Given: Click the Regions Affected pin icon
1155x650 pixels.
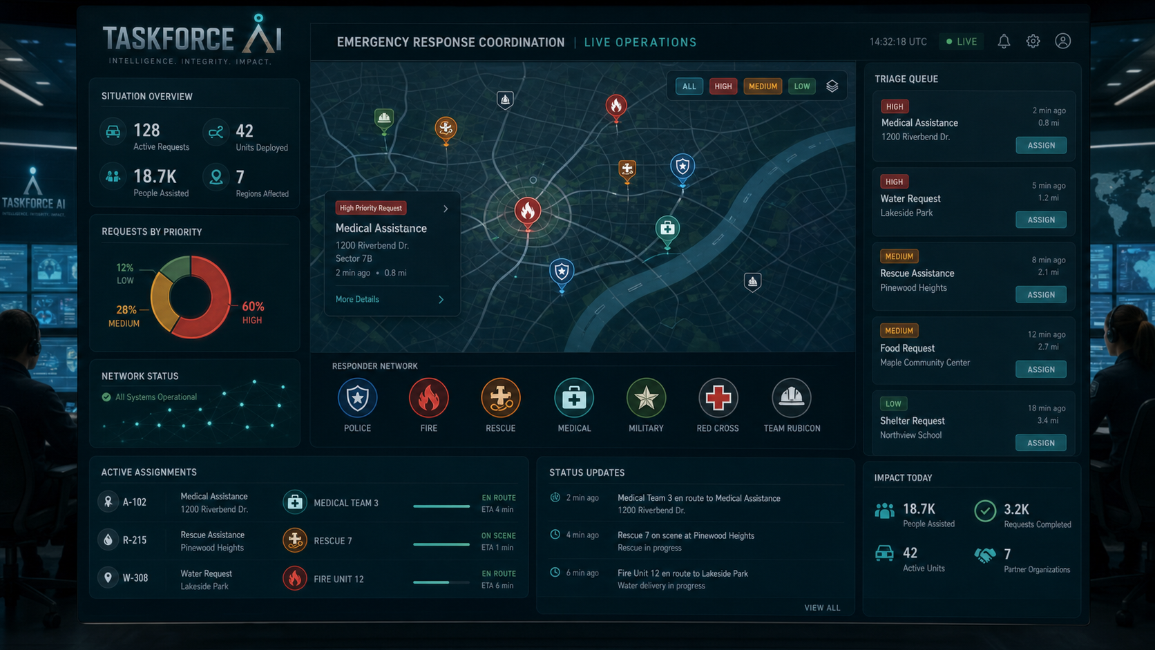Looking at the screenshot, I should click(x=216, y=178).
